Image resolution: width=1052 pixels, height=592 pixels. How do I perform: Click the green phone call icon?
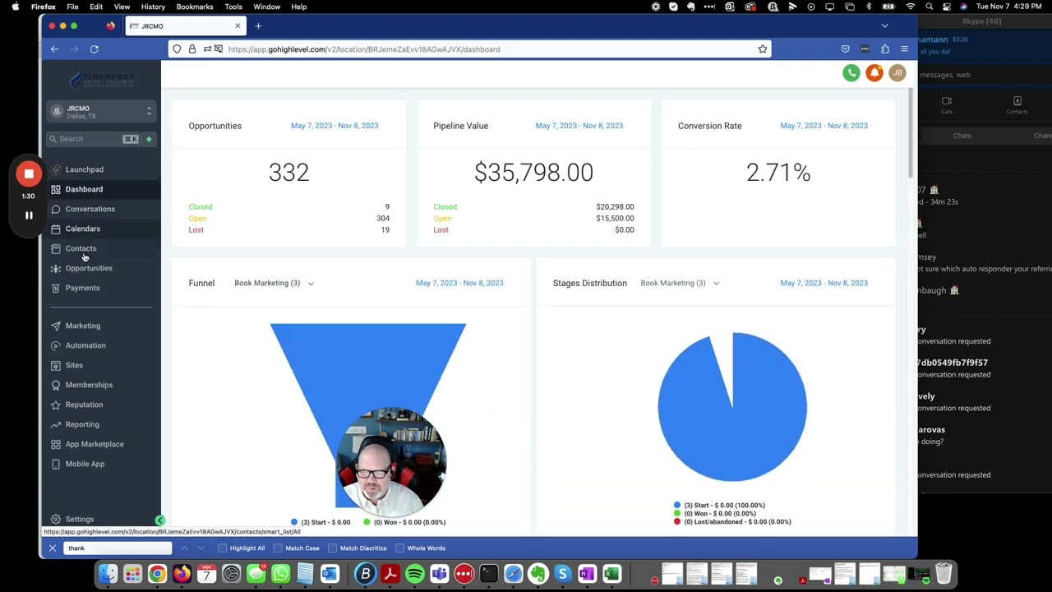click(x=851, y=73)
